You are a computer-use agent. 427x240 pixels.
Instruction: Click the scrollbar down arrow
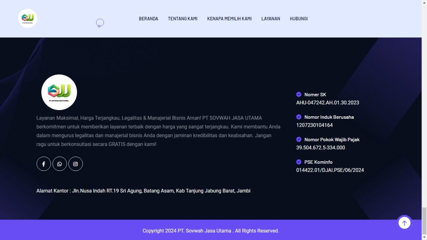pos(424,237)
